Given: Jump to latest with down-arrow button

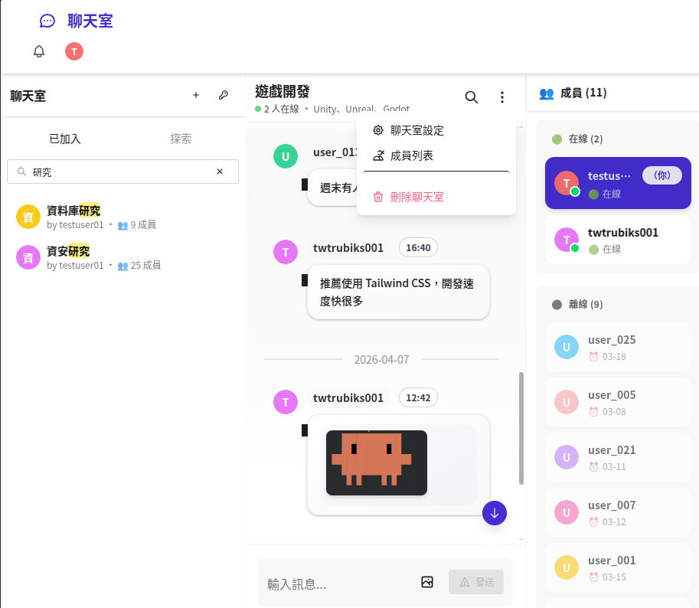Looking at the screenshot, I should pyautogui.click(x=495, y=513).
